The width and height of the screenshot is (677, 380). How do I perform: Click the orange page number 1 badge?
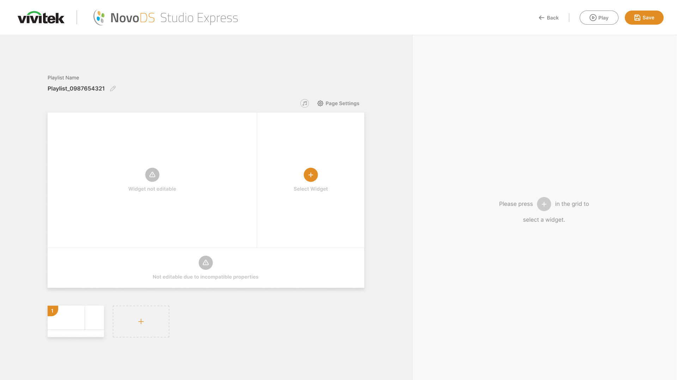(x=52, y=311)
